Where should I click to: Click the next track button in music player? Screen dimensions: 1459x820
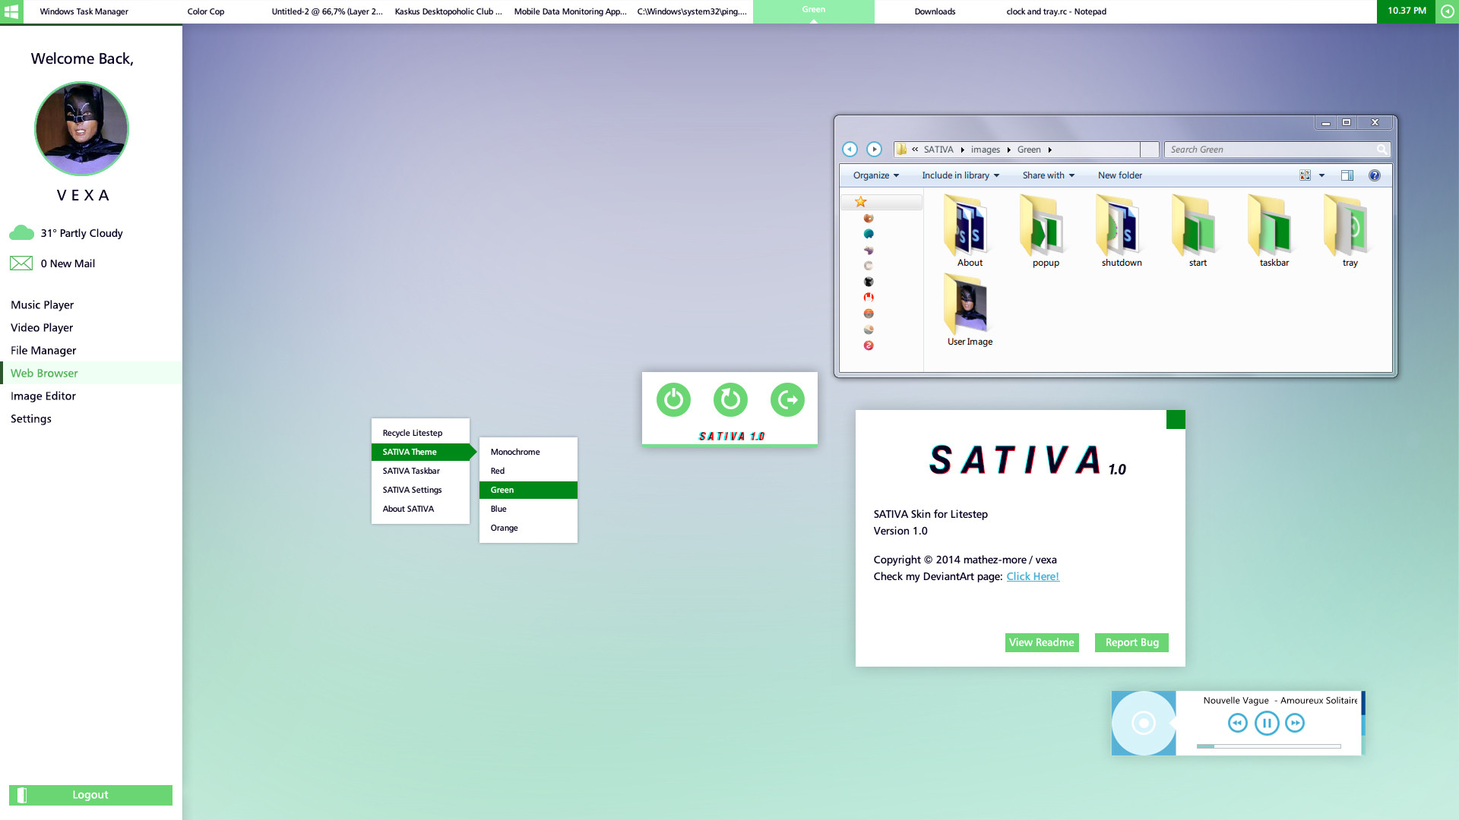click(x=1295, y=723)
